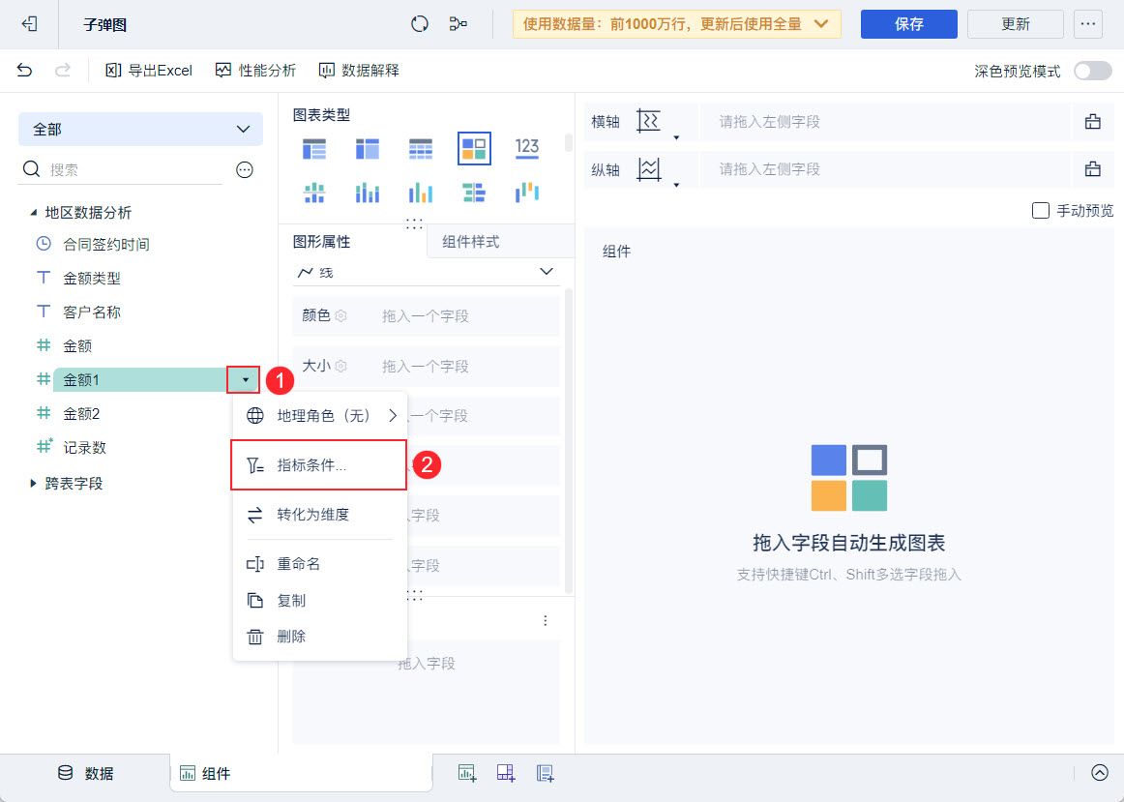Click the three-dot menu above 拖入字段 area

[x=546, y=621]
